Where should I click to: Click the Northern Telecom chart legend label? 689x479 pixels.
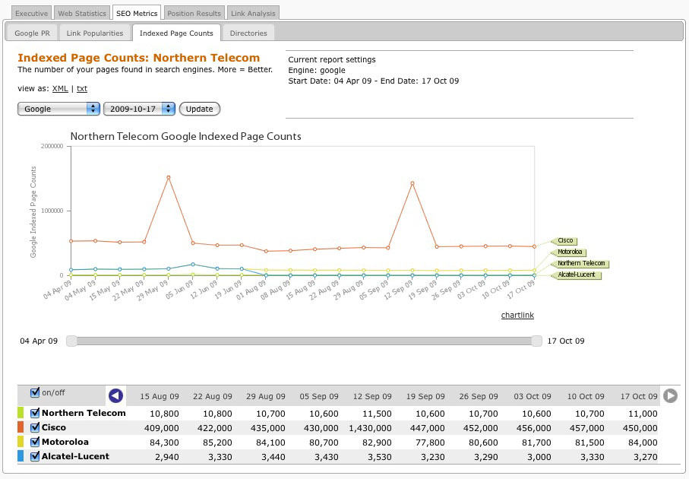(581, 263)
